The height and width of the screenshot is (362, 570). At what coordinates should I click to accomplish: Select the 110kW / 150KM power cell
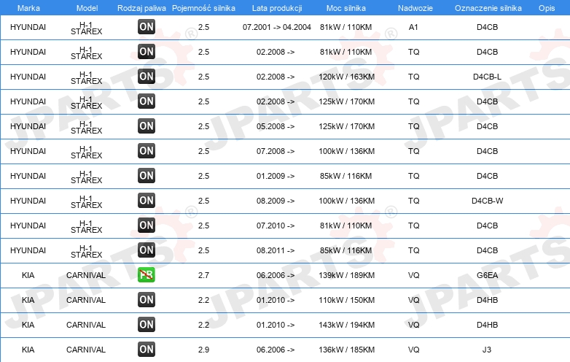point(346,300)
